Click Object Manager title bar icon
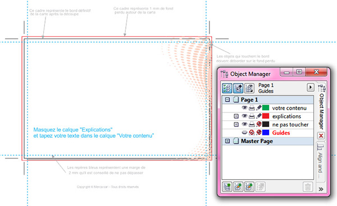This screenshot has height=206, width=337. click(x=224, y=74)
